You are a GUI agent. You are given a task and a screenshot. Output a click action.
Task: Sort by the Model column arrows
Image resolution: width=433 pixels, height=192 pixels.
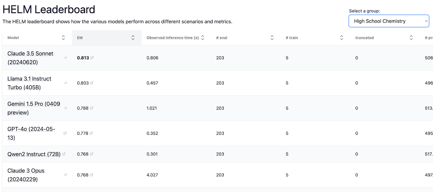pyautogui.click(x=63, y=38)
